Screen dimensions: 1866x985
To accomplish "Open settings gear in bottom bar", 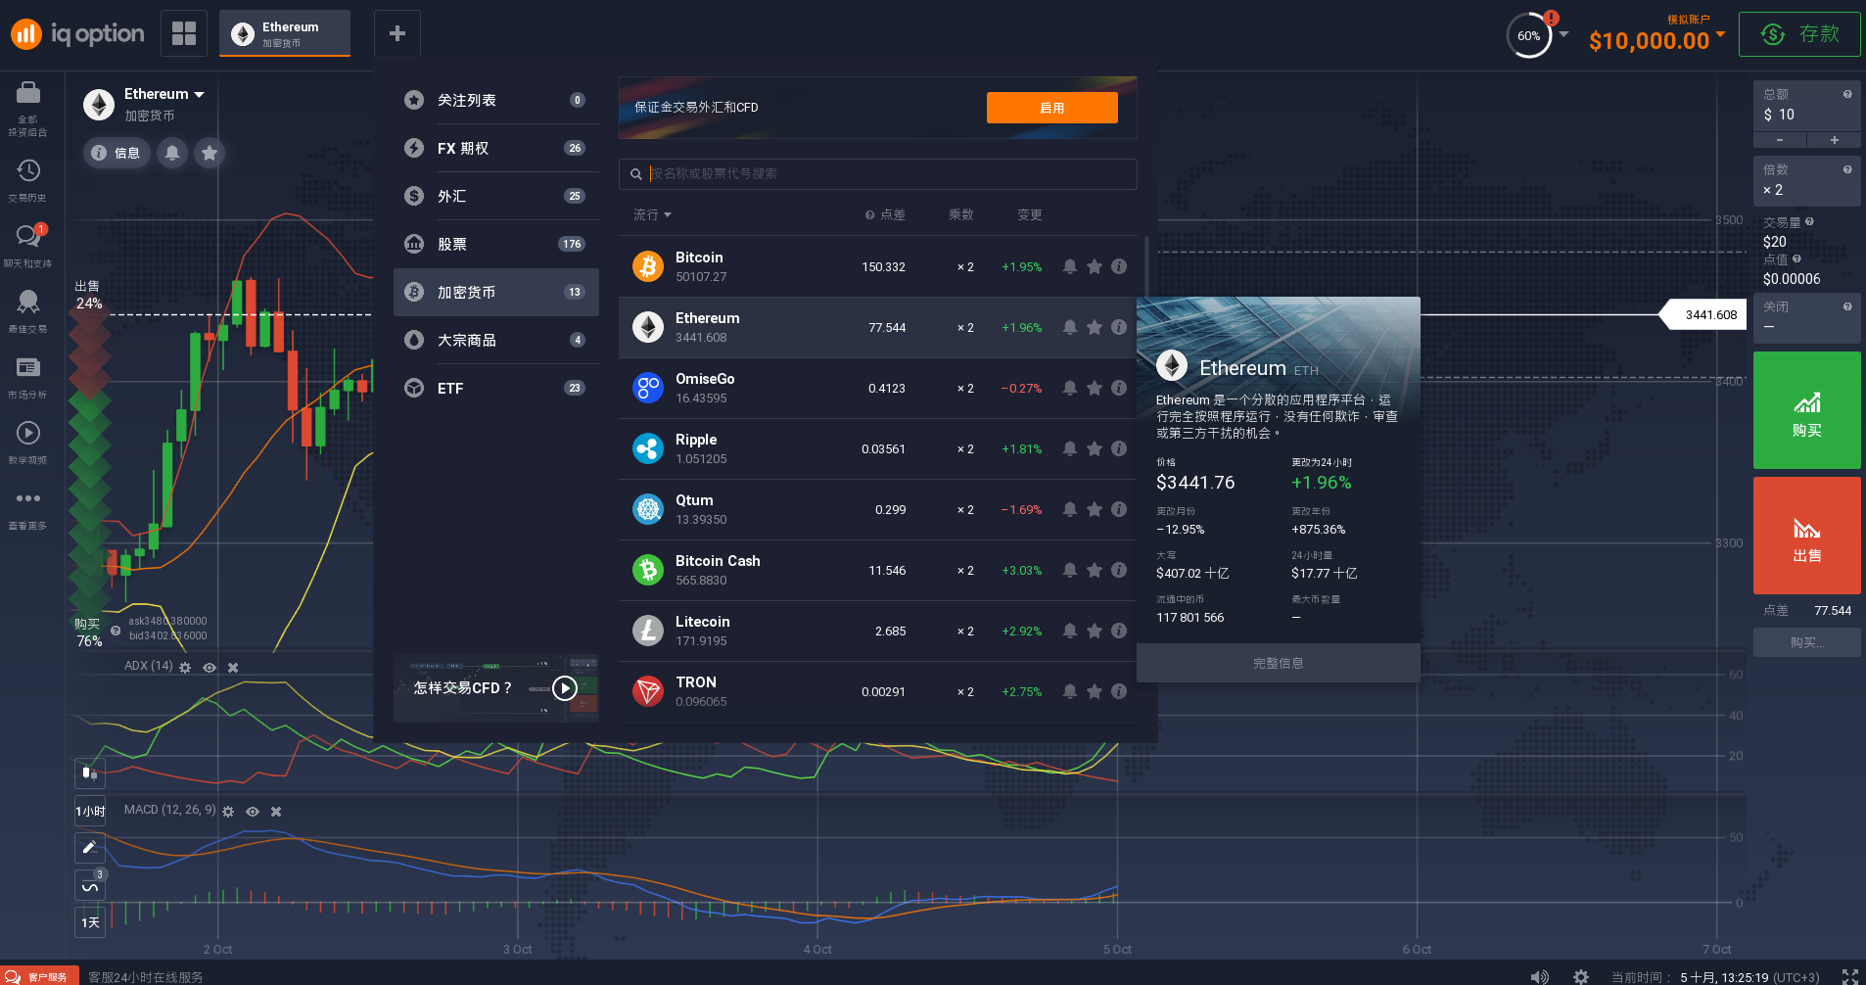I will click(1581, 976).
